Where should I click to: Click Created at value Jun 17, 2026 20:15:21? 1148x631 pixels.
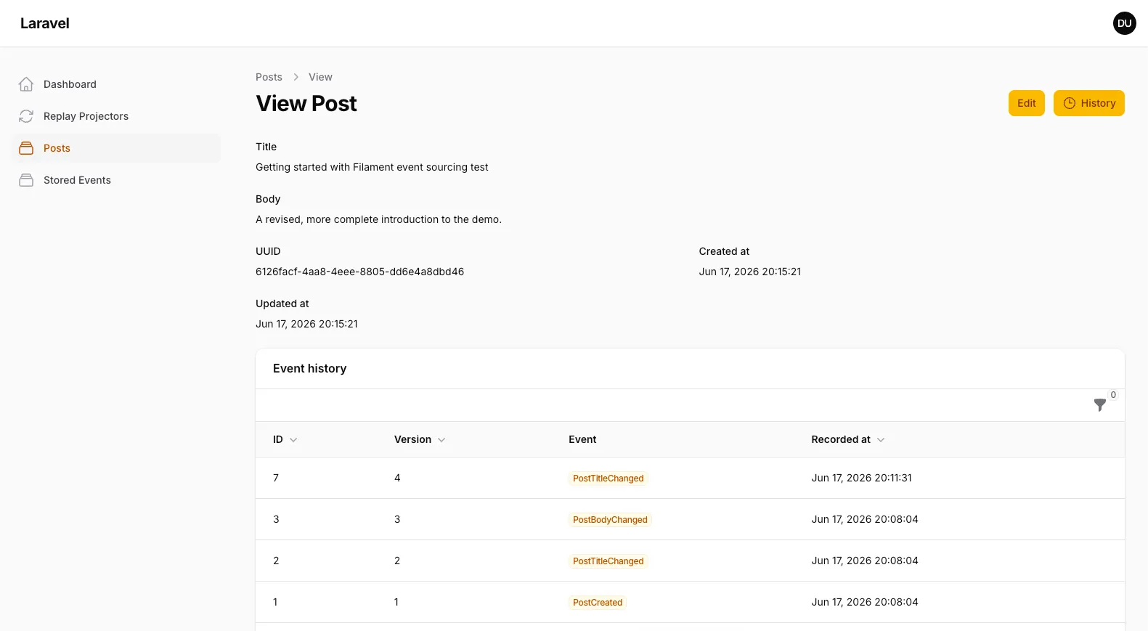tap(750, 272)
